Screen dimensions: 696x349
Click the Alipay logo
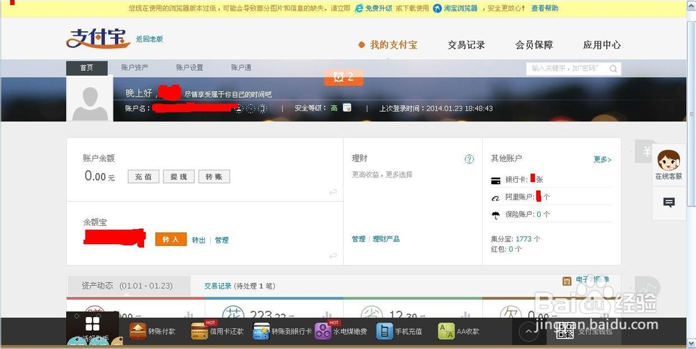97,38
